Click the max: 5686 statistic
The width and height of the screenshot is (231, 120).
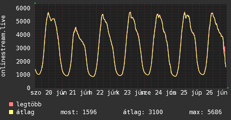pyautogui.click(x=205, y=112)
